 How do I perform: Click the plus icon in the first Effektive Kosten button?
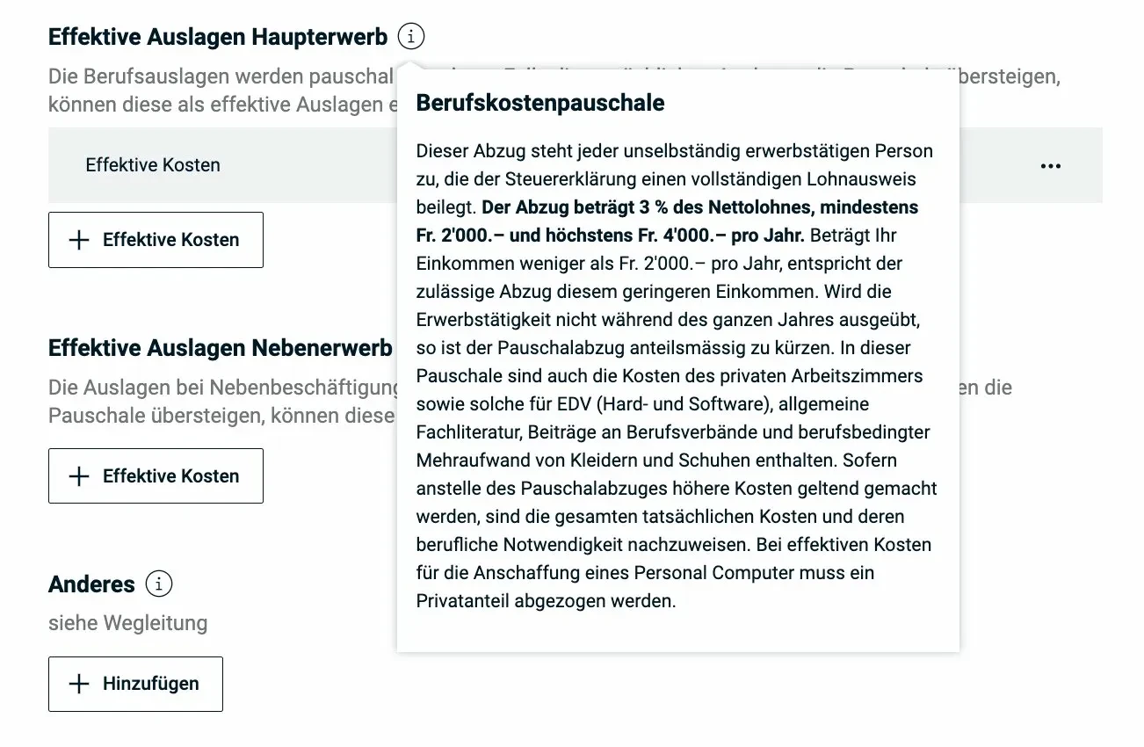coord(78,239)
